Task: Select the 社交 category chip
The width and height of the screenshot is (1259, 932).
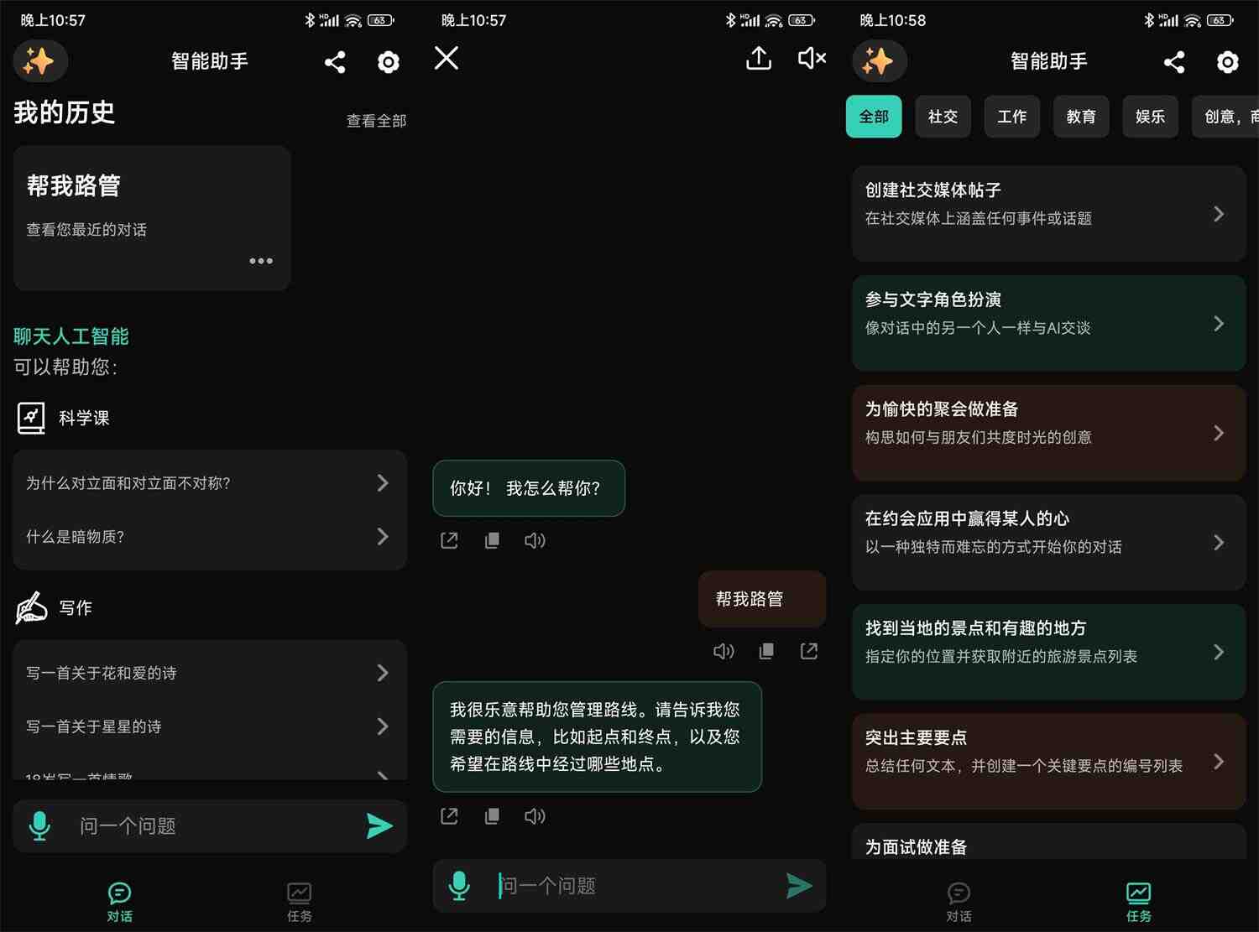Action: point(943,117)
